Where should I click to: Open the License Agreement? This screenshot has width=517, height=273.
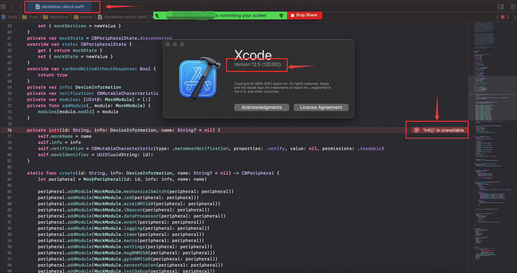click(321, 107)
